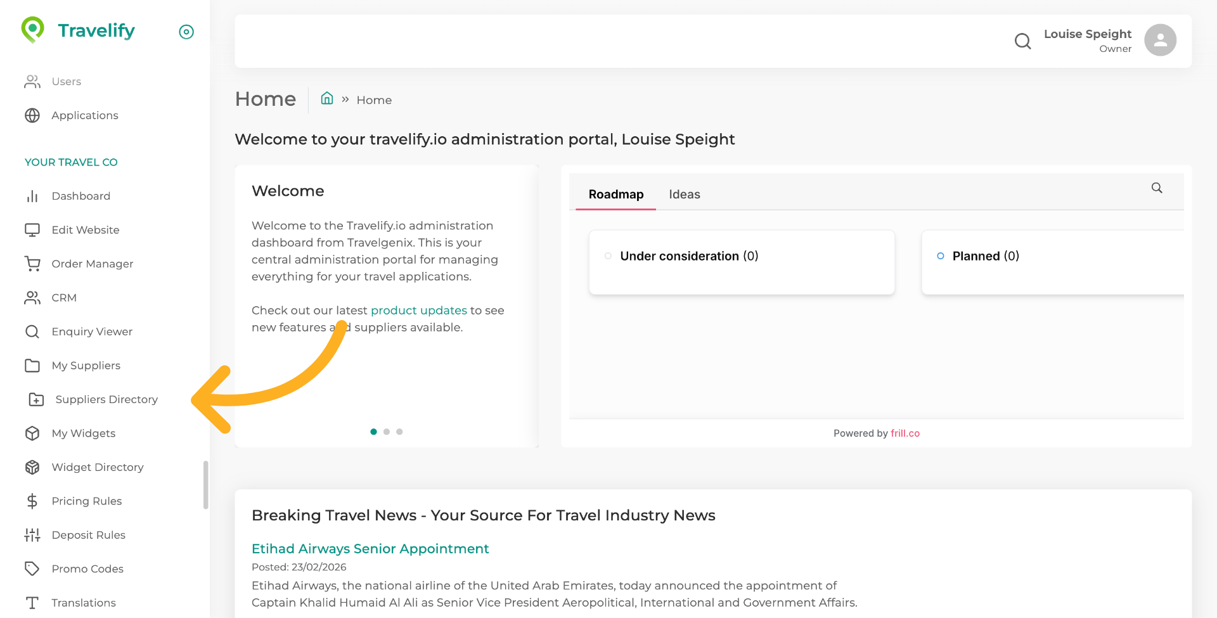This screenshot has width=1217, height=618.
Task: Show the second Welcome carousel slide dot
Action: click(387, 432)
